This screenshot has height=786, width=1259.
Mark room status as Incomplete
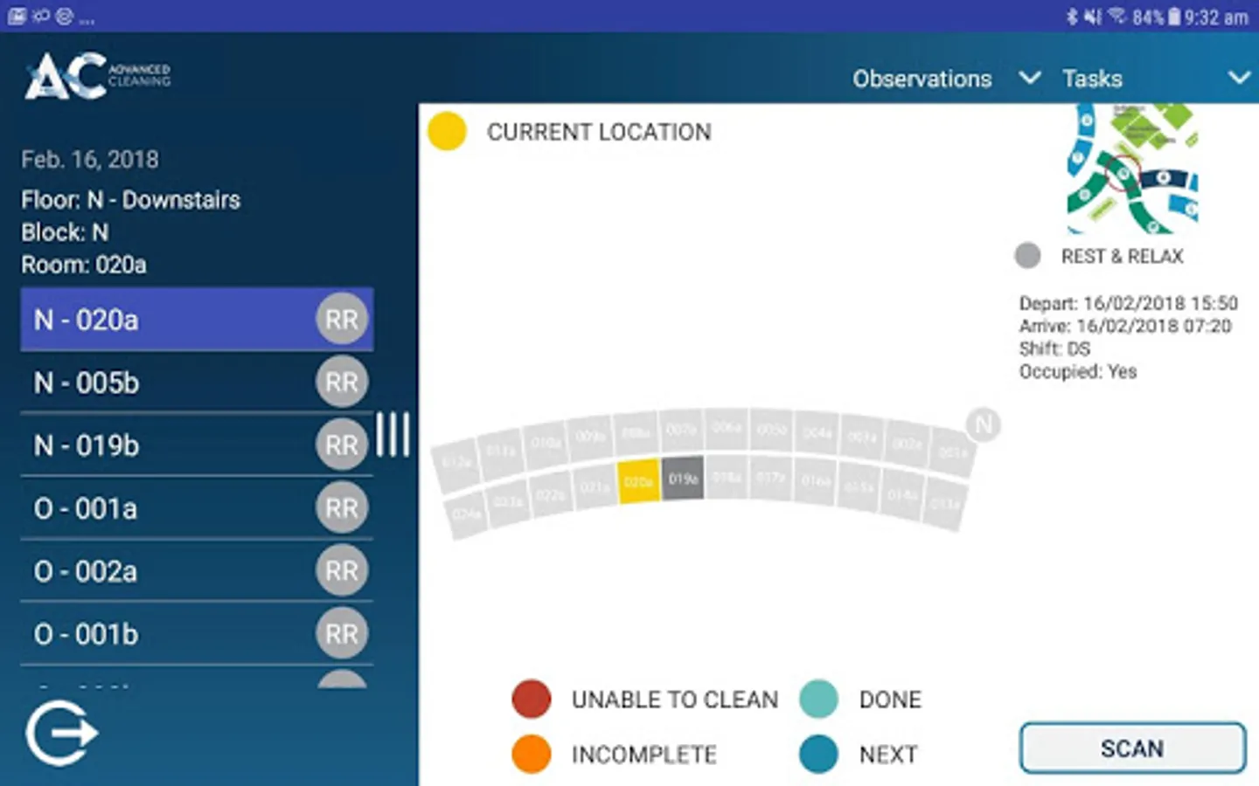pos(532,755)
